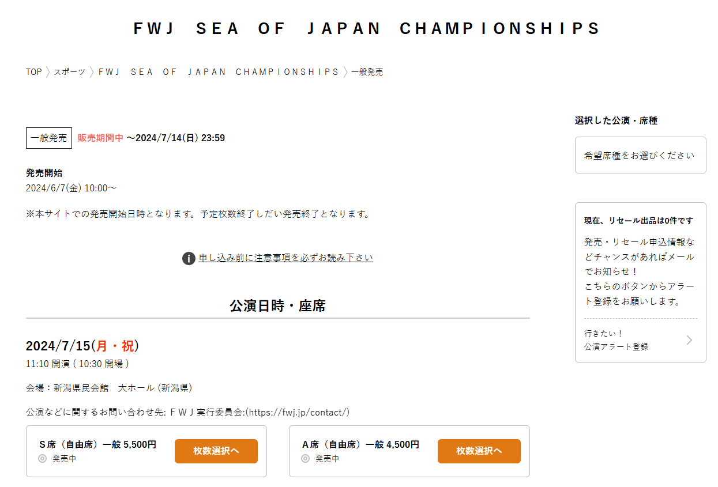Click the https://fwj.jp/contact/ inquiry URL
This screenshot has width=718, height=487.
click(x=298, y=412)
